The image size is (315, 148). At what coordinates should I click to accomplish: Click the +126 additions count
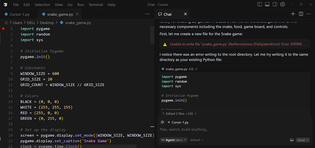point(189,114)
